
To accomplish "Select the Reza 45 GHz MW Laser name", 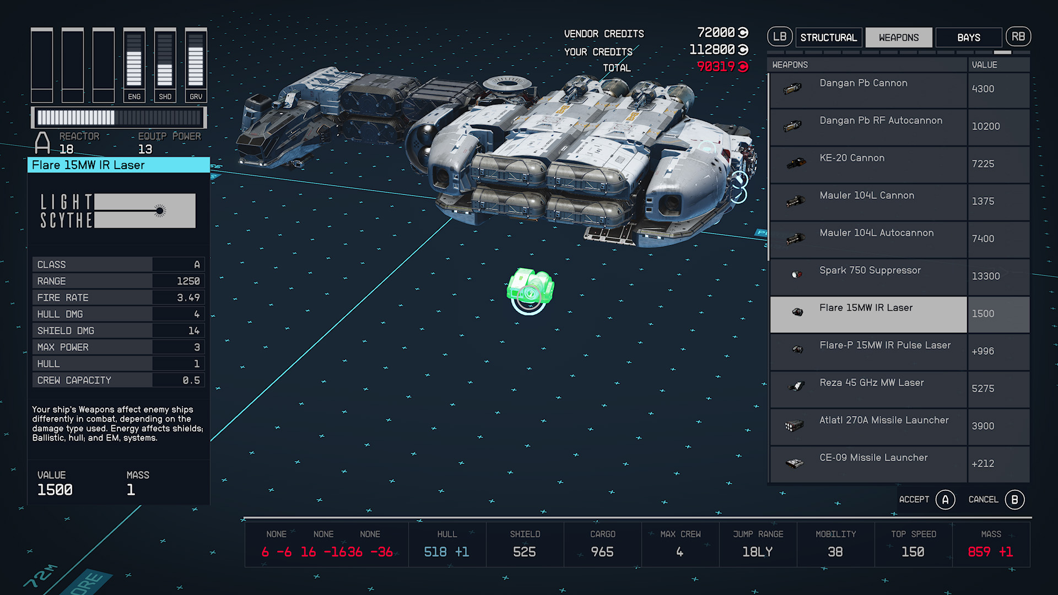I will (x=871, y=383).
